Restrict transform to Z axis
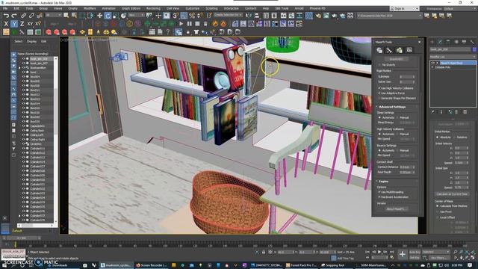This screenshot has width=478, height=269. [22, 23]
